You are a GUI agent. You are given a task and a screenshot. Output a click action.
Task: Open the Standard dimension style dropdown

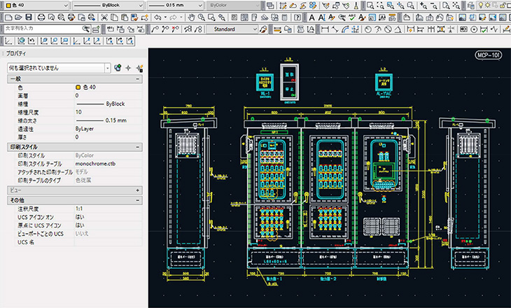[255, 29]
